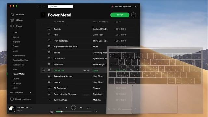The image size is (208, 117).
Task: Open the artist Dope in track list
Action: pos(95,71)
